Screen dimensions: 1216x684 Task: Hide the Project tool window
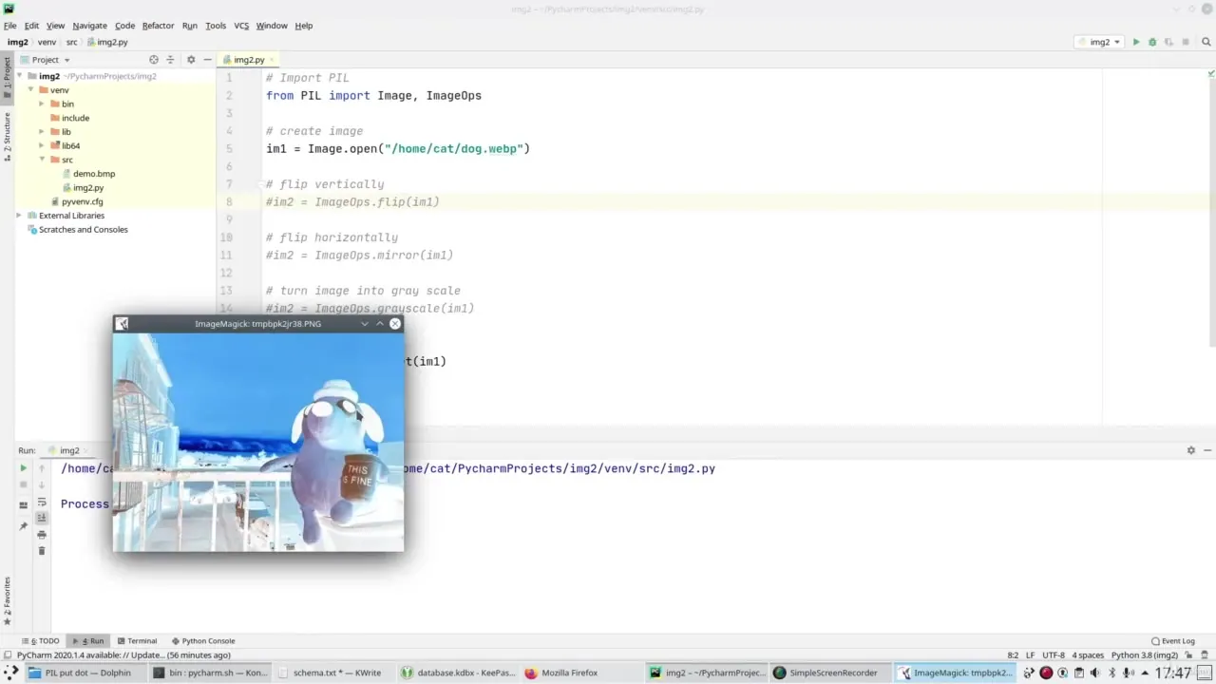point(207,60)
